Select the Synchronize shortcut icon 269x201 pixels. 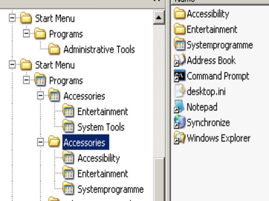(180, 122)
